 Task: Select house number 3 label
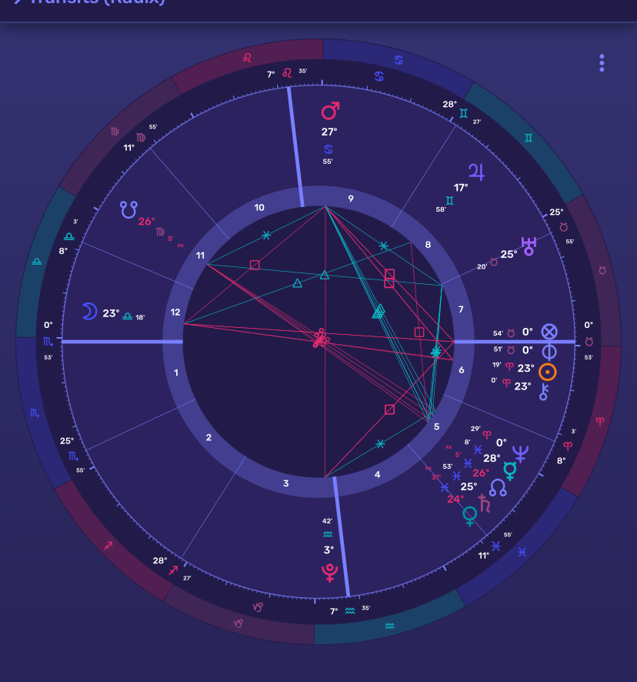pyautogui.click(x=285, y=483)
